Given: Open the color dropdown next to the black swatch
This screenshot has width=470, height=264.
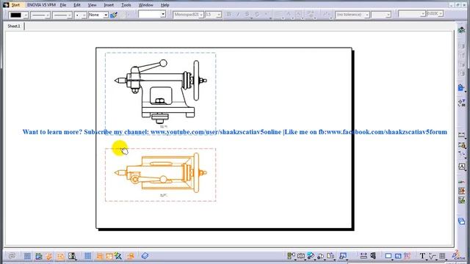Looking at the screenshot, I should (26, 15).
